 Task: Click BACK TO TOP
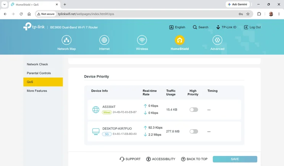194,159
